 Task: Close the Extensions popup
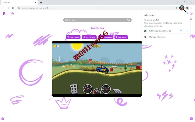click(188, 13)
